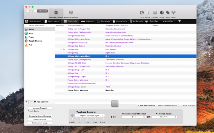
Task: Select Atom in application list
Action: 40,33
